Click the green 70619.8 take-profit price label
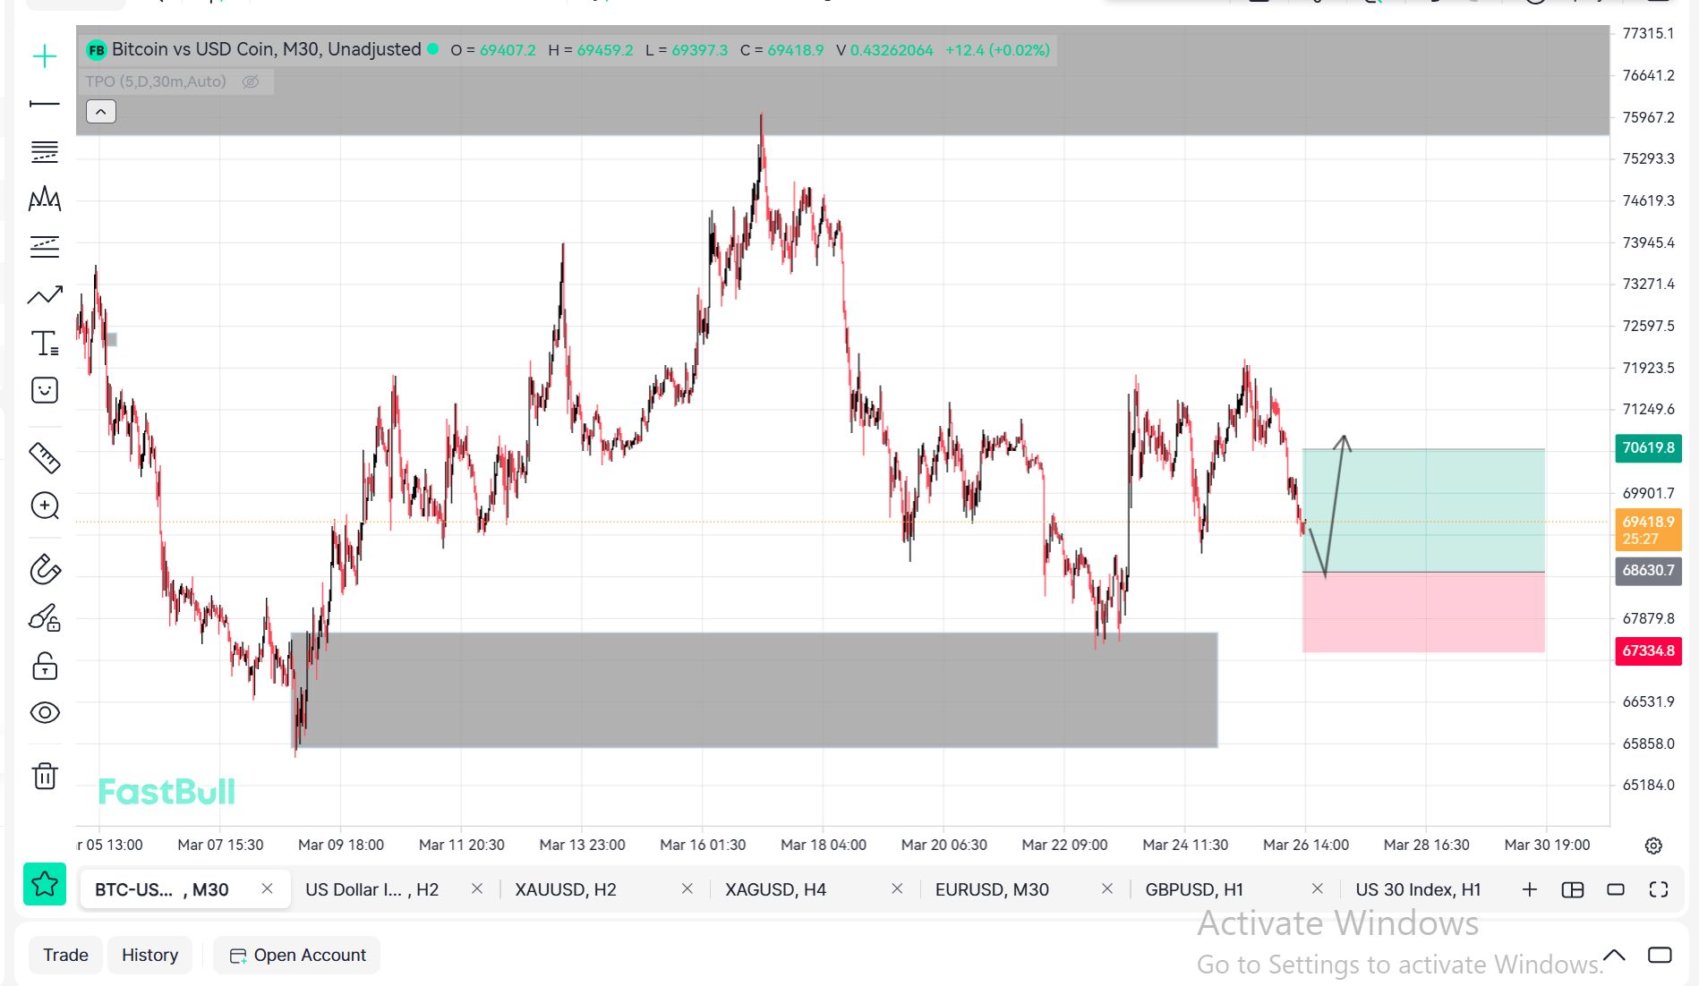The height and width of the screenshot is (986, 1699). coord(1648,447)
